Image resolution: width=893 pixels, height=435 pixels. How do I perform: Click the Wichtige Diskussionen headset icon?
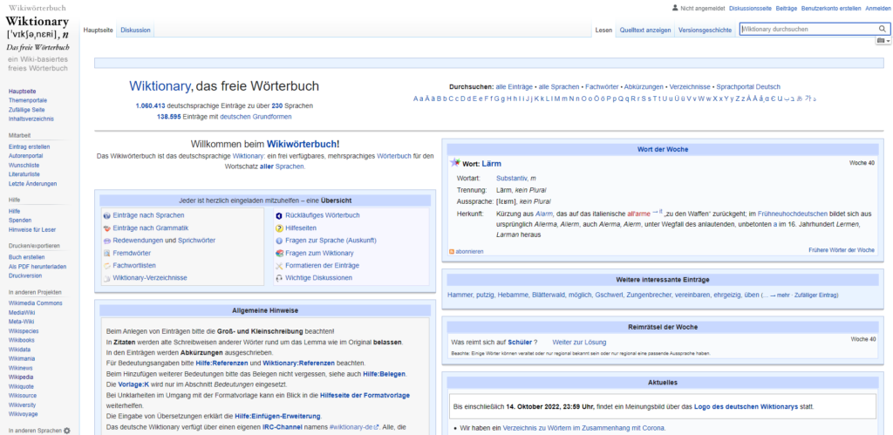click(x=279, y=278)
